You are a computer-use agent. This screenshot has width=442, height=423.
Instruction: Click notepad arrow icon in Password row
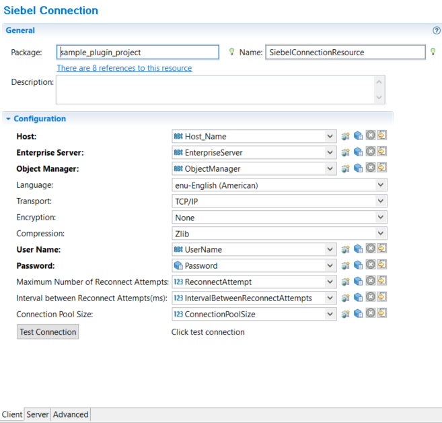click(x=382, y=265)
